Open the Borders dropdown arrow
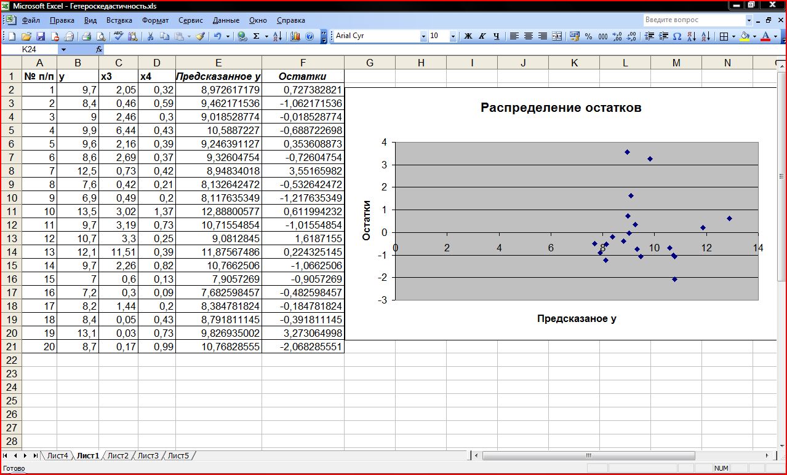 [735, 36]
